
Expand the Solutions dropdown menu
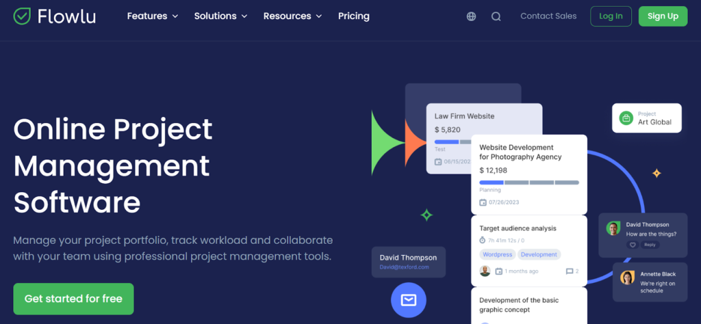[x=220, y=16]
